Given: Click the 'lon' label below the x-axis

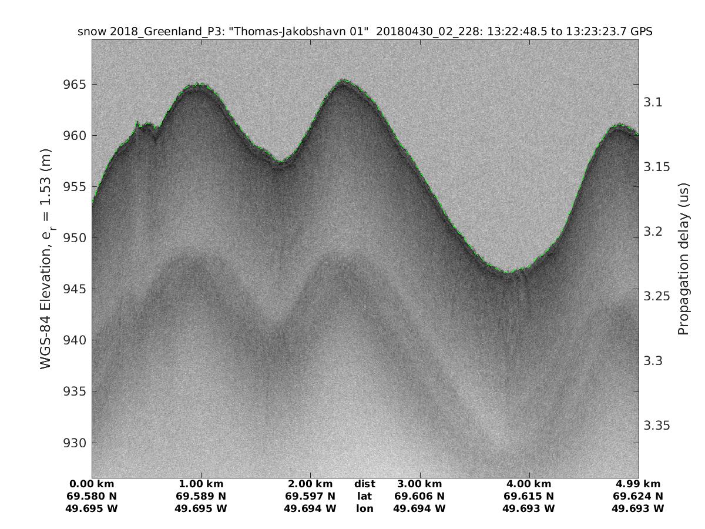Looking at the screenshot, I should [364, 509].
